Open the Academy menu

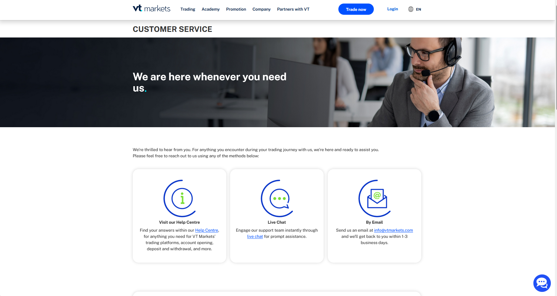211,9
